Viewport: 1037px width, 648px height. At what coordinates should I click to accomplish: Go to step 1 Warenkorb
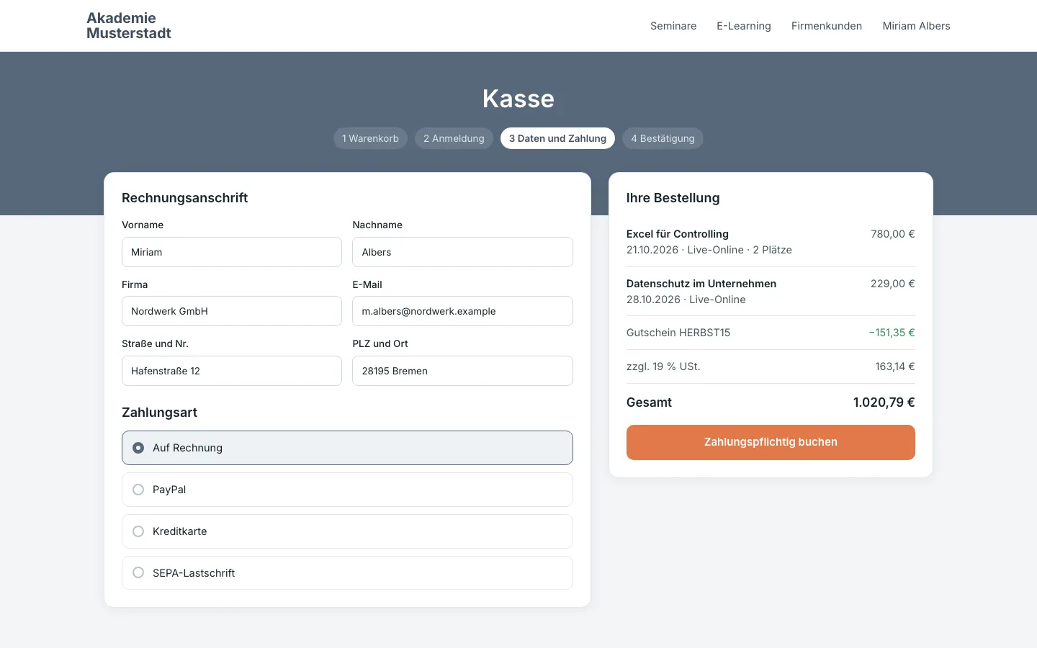tap(370, 138)
